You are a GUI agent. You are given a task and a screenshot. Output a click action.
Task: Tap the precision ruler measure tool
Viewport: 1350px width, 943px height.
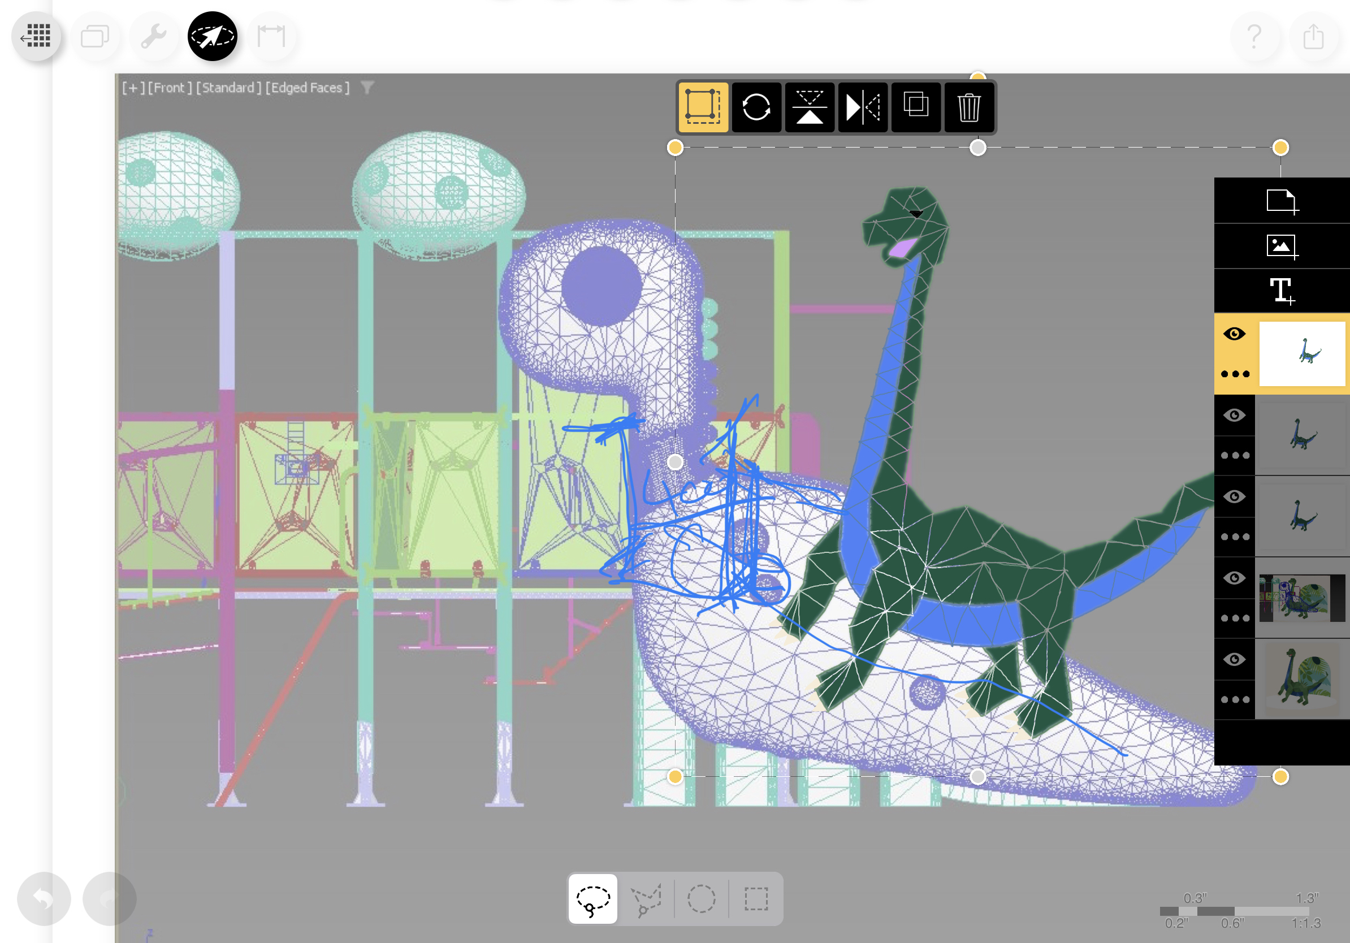pos(271,36)
